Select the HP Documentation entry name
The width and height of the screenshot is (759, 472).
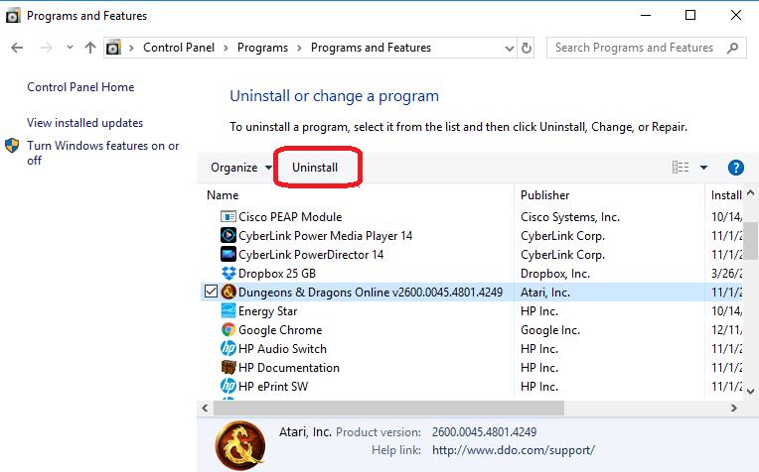point(289,368)
